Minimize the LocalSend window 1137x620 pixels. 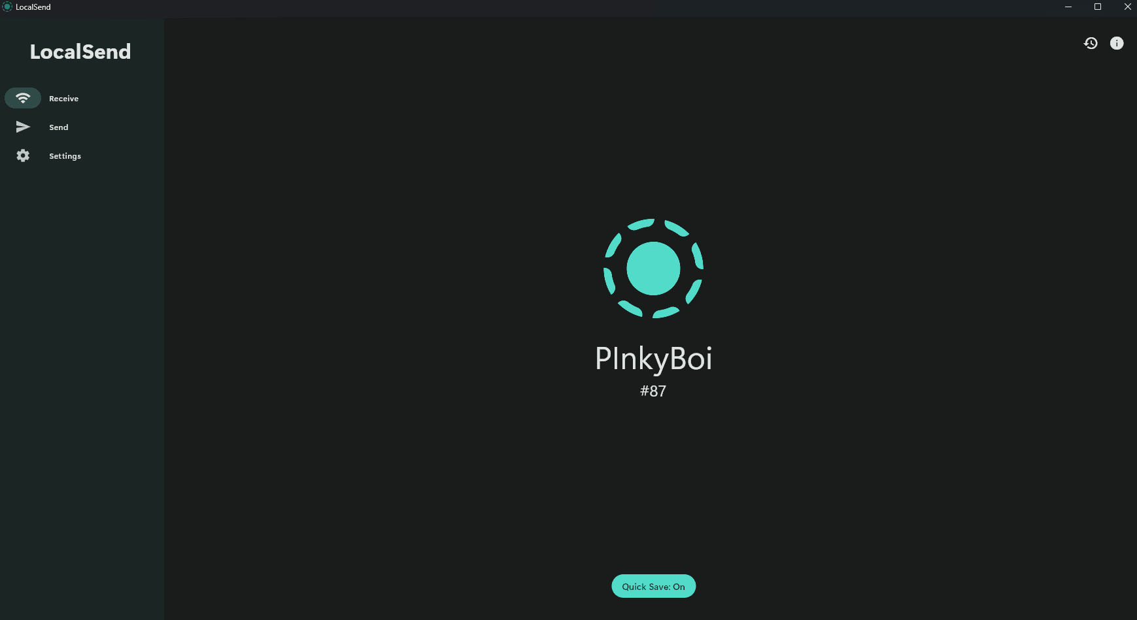pos(1068,7)
